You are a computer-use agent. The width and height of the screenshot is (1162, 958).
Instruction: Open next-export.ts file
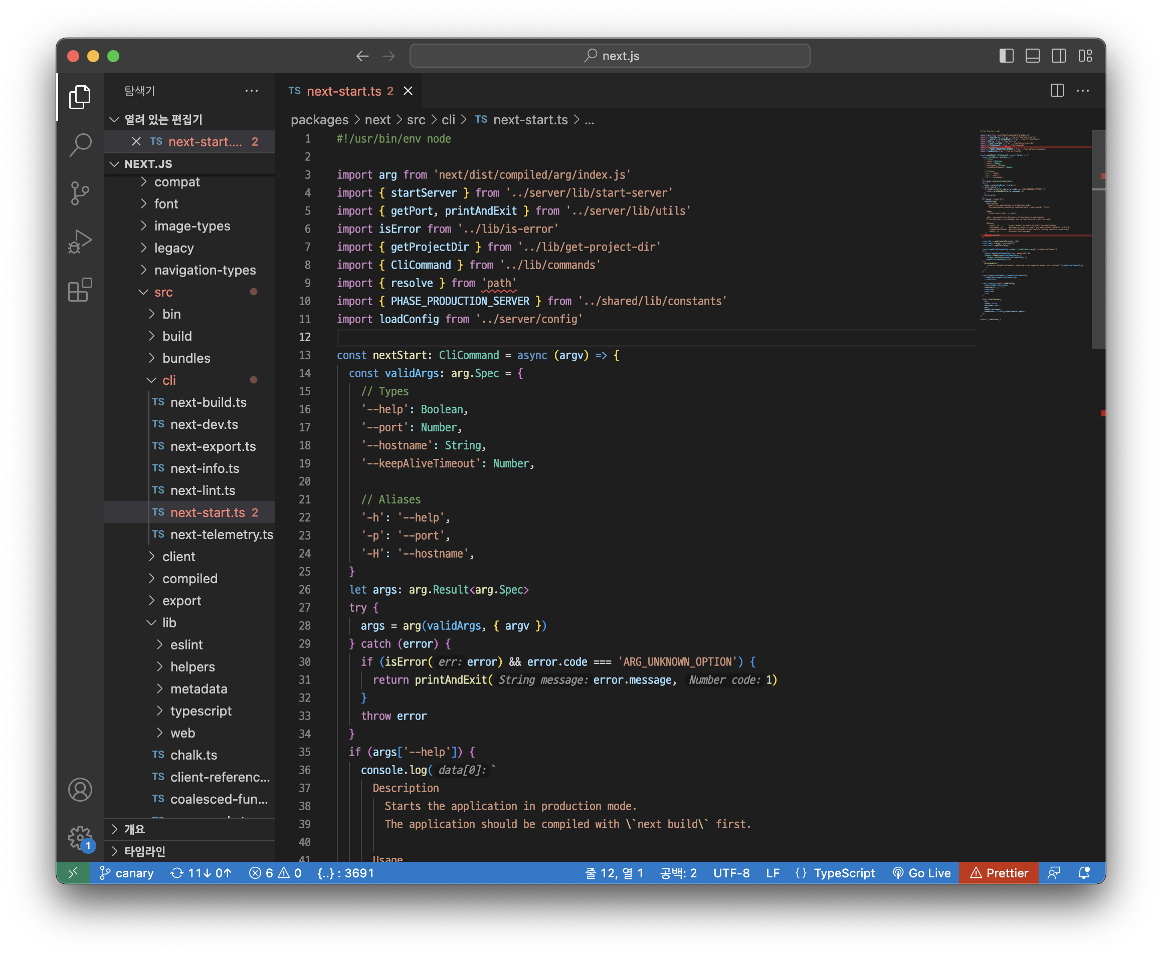pos(189,446)
